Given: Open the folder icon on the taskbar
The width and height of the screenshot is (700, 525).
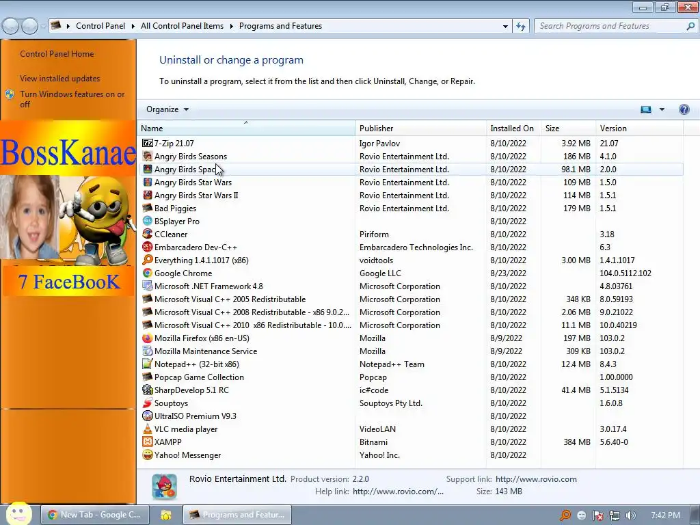Looking at the screenshot, I should pos(166,515).
